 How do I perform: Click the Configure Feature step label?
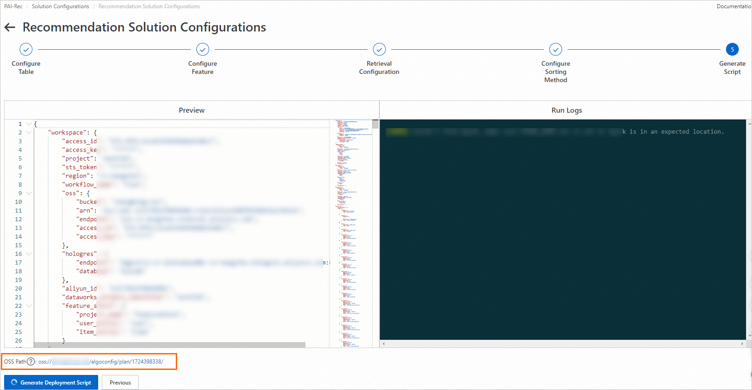coord(203,68)
